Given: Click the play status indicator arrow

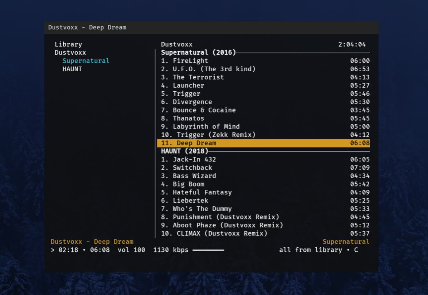Looking at the screenshot, I should coord(53,250).
